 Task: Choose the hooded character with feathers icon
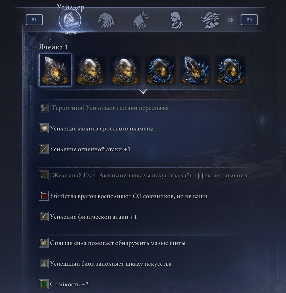(141, 20)
